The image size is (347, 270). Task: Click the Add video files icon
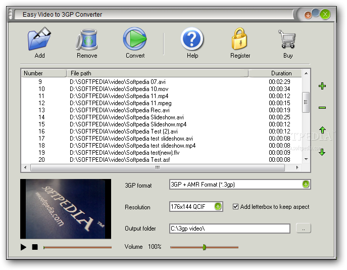[x=39, y=39]
